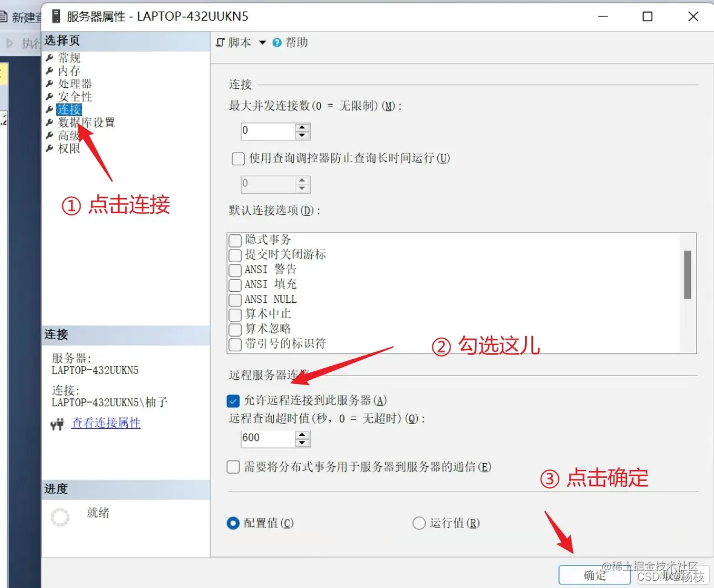The image size is (714, 588).
Task: Select the 连接 page
Action: coord(69,110)
